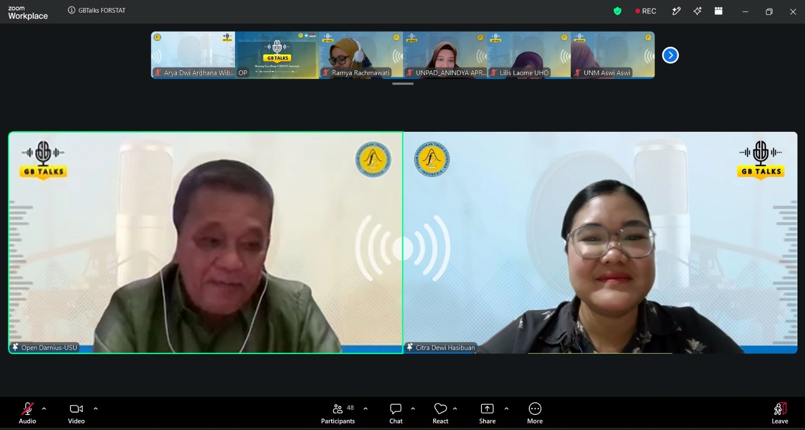Screen dimensions: 805x430
Task: Toggle camera with the Video button
Action: tap(76, 413)
